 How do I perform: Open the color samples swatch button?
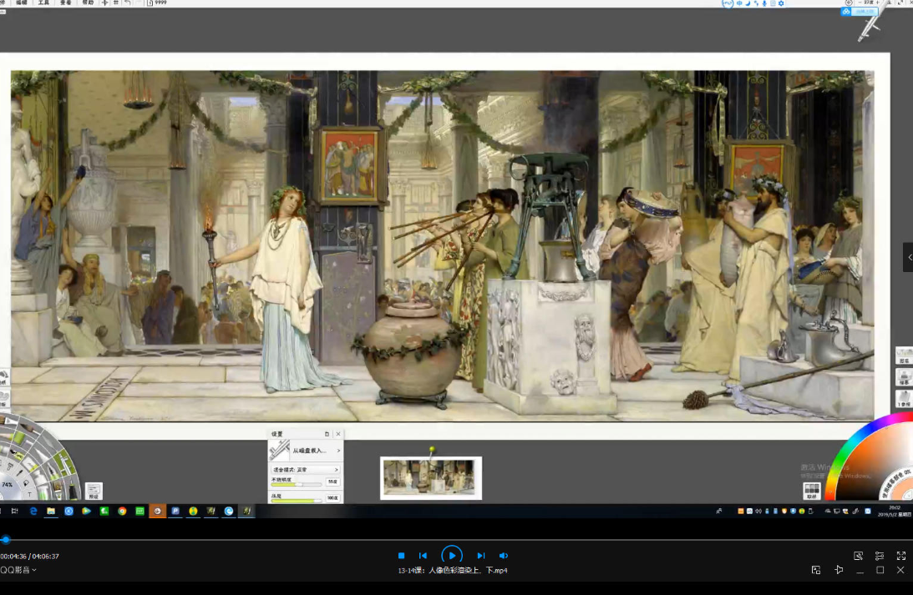tap(812, 491)
